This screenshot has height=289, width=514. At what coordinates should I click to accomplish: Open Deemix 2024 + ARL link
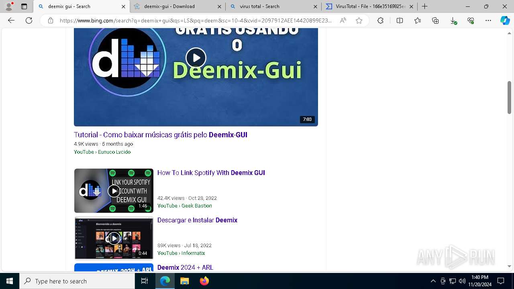(x=185, y=267)
